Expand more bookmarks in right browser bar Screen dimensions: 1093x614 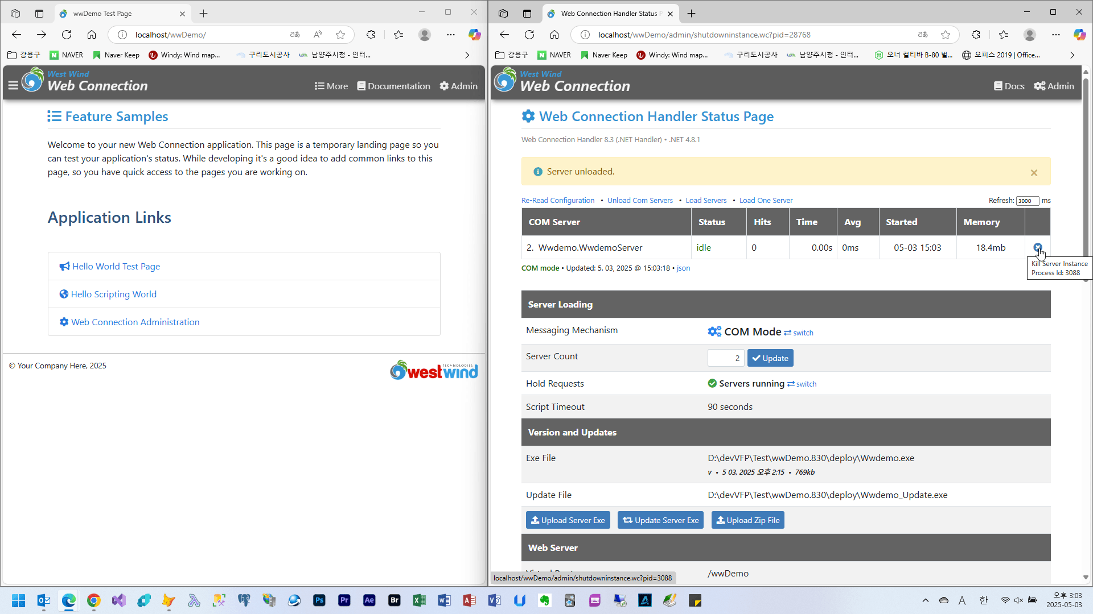pyautogui.click(x=1073, y=55)
